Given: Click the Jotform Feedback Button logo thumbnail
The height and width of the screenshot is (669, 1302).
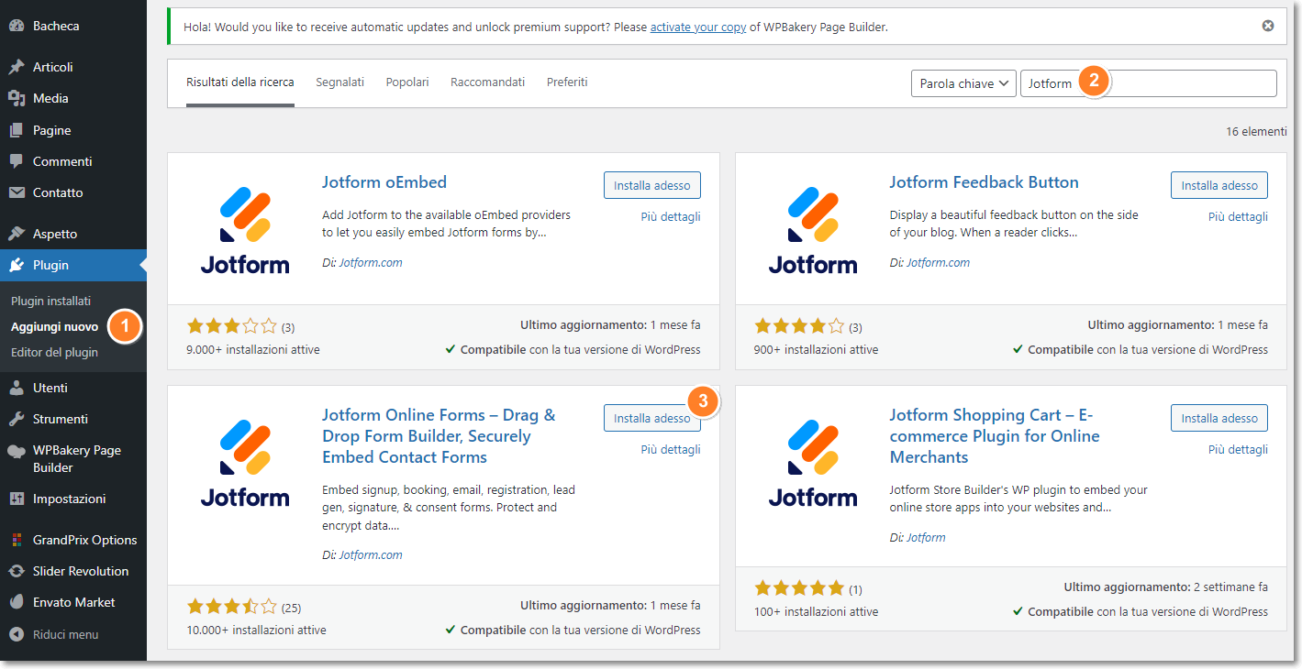Looking at the screenshot, I should click(x=812, y=230).
